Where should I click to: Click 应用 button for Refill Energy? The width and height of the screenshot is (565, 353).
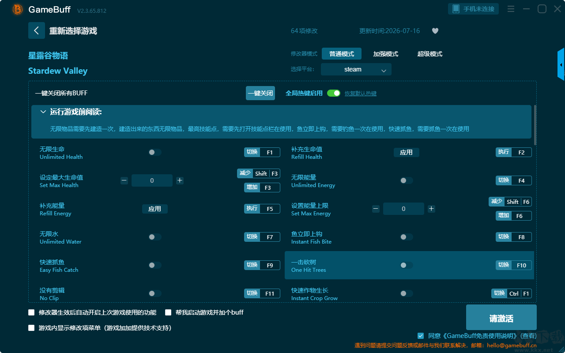pyautogui.click(x=155, y=209)
